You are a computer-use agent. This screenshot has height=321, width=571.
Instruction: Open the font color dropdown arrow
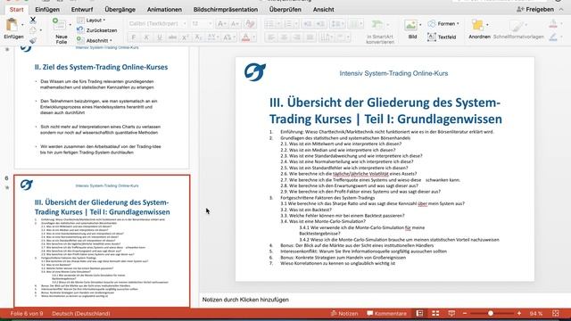click(x=253, y=37)
